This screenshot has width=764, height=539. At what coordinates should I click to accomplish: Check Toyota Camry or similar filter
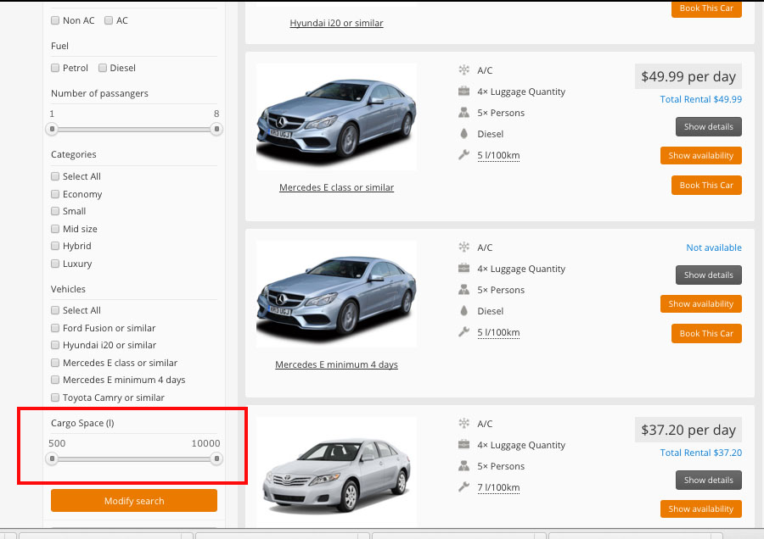pyautogui.click(x=55, y=397)
